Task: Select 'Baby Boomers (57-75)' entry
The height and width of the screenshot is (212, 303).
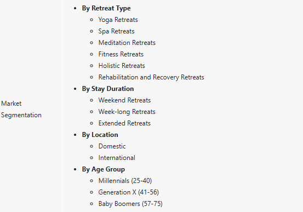Action: coord(130,204)
